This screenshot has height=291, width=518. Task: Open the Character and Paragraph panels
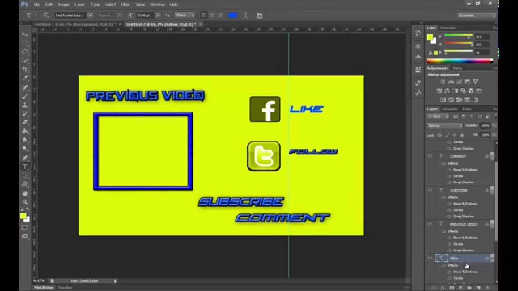[x=259, y=15]
